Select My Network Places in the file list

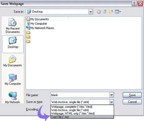pyautogui.click(x=40, y=28)
